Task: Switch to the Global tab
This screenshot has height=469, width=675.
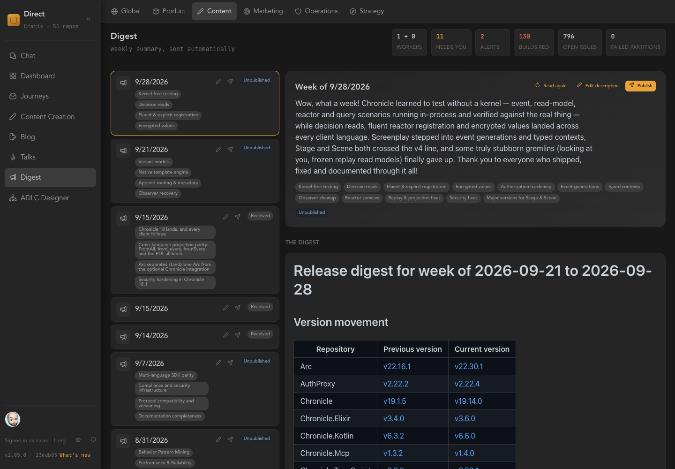Action: coord(126,11)
